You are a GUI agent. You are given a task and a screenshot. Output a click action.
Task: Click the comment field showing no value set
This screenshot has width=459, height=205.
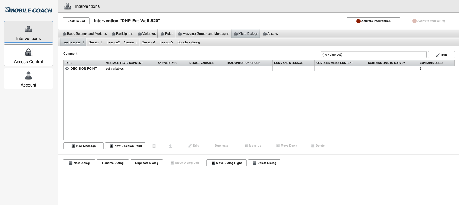tap(373, 55)
